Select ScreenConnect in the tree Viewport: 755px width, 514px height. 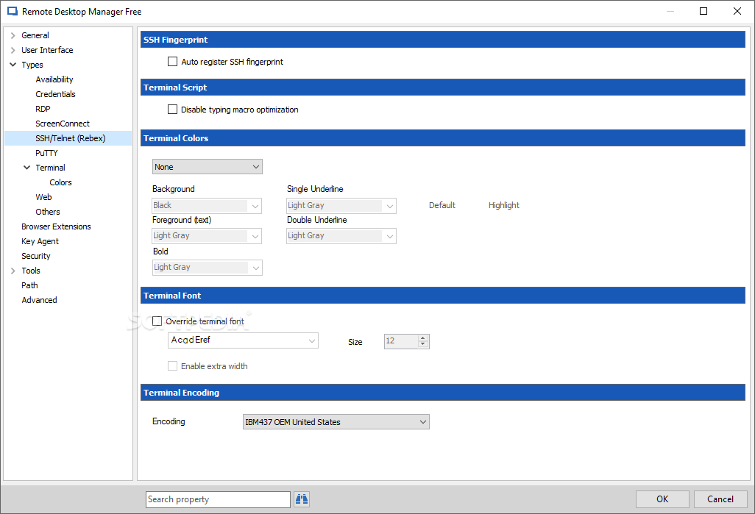coord(63,124)
